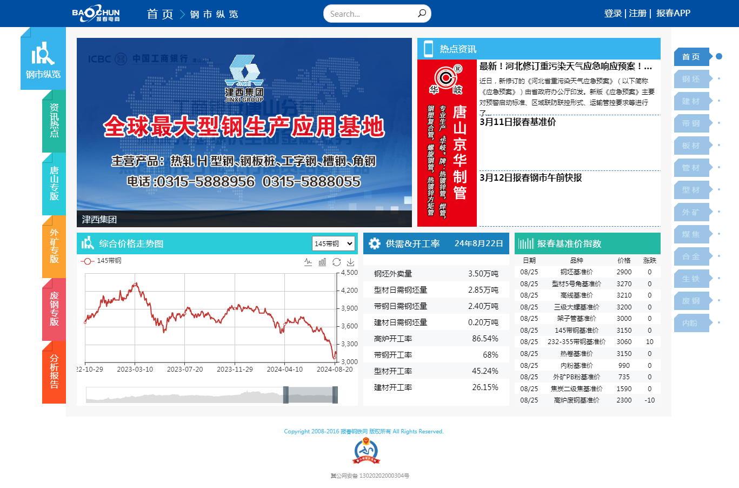Select 外矿 in right side navigation
Image resolution: width=739 pixels, height=488 pixels.
click(691, 212)
